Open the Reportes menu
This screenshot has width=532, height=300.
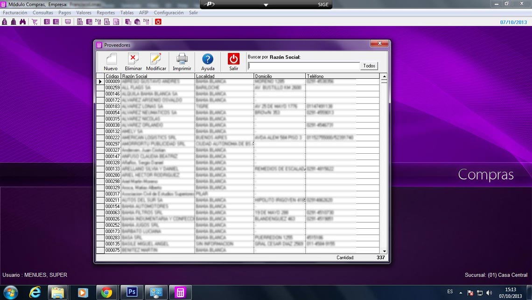[105, 13]
